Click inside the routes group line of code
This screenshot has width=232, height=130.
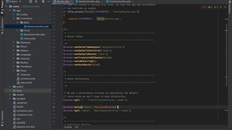pyautogui.click(x=91, y=107)
